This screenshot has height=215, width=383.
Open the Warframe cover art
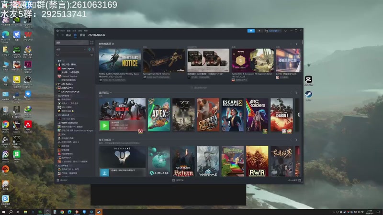click(208, 161)
